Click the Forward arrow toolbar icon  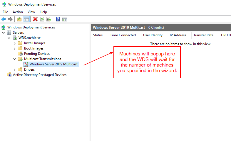10,19
